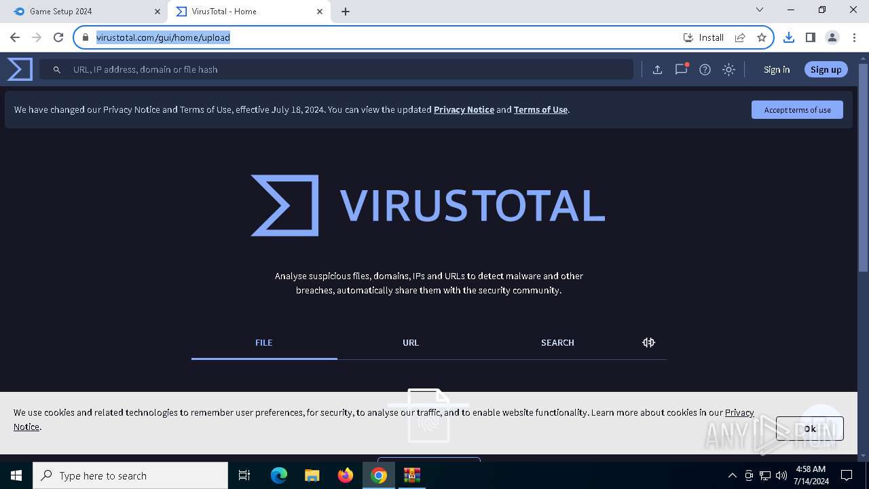The width and height of the screenshot is (869, 489).
Task: Click the Sign up button
Action: (826, 69)
